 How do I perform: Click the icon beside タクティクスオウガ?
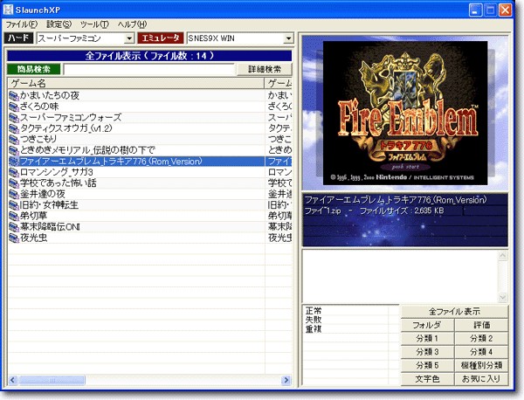[14, 128]
